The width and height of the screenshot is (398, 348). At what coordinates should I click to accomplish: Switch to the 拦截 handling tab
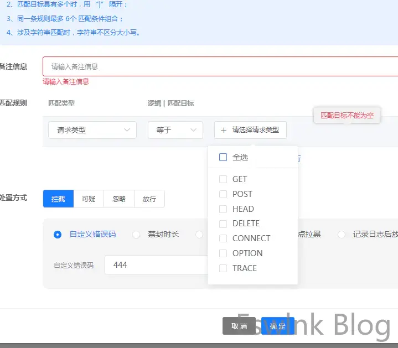point(58,199)
